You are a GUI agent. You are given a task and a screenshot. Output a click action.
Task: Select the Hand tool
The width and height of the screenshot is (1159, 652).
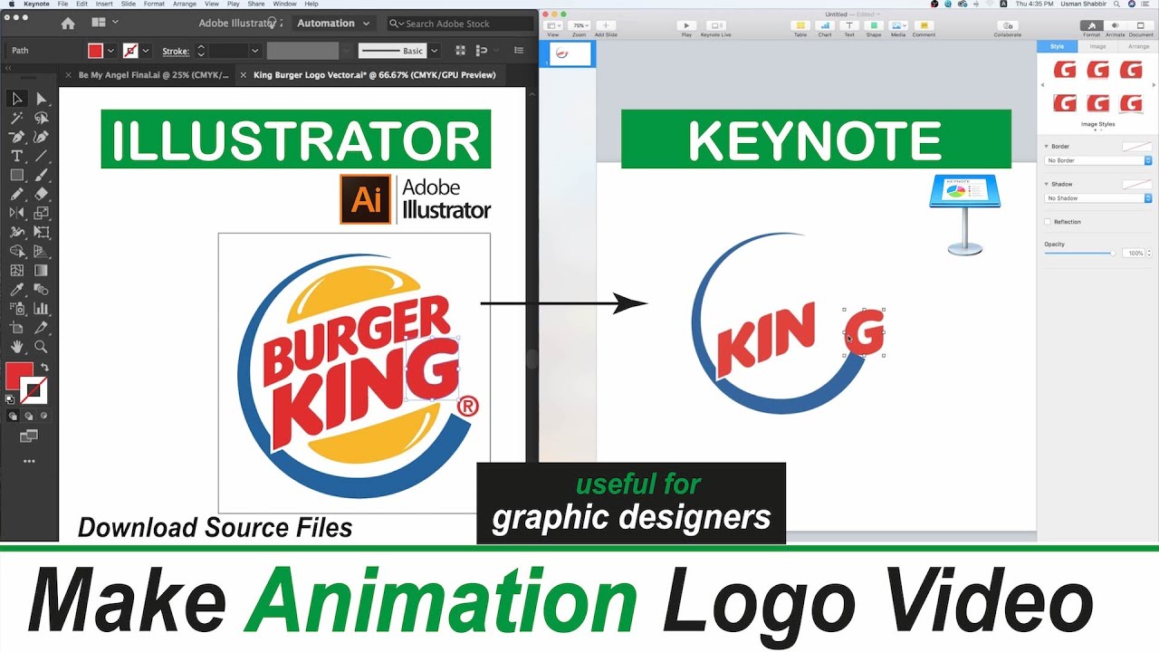point(16,347)
